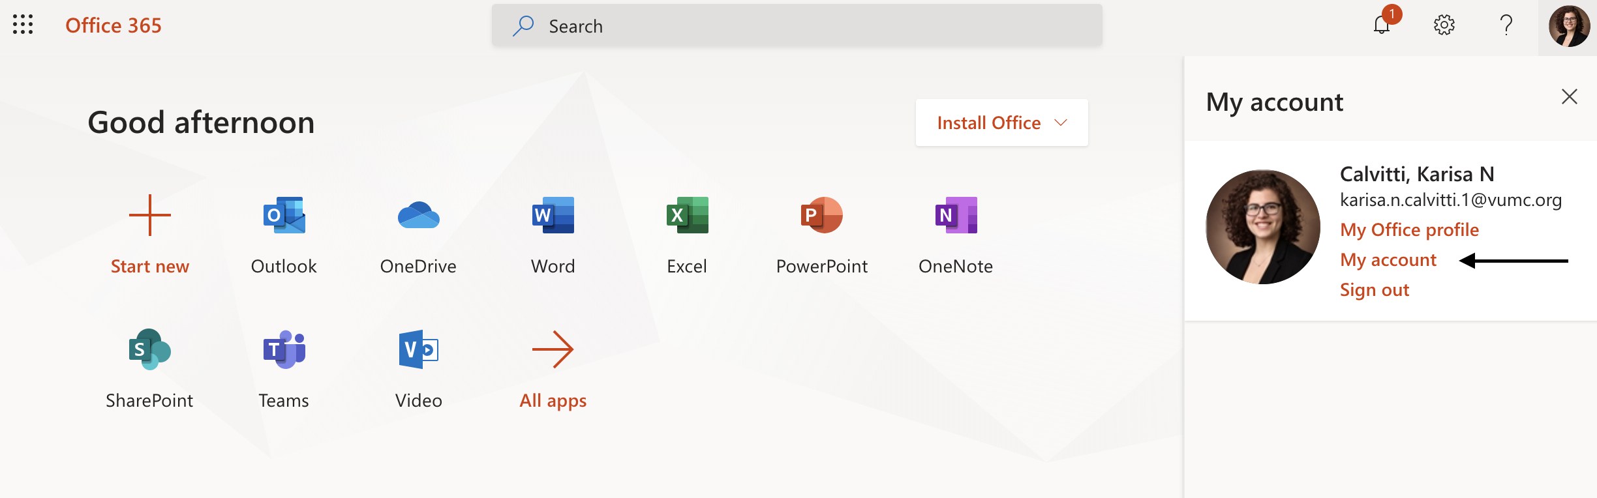Viewport: 1597px width, 498px height.
Task: Open Microsoft Teams app
Action: (284, 350)
